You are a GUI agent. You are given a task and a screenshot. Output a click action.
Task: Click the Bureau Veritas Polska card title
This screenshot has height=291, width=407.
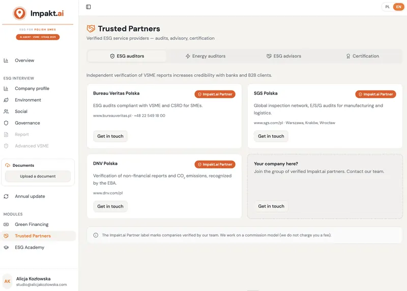(117, 93)
